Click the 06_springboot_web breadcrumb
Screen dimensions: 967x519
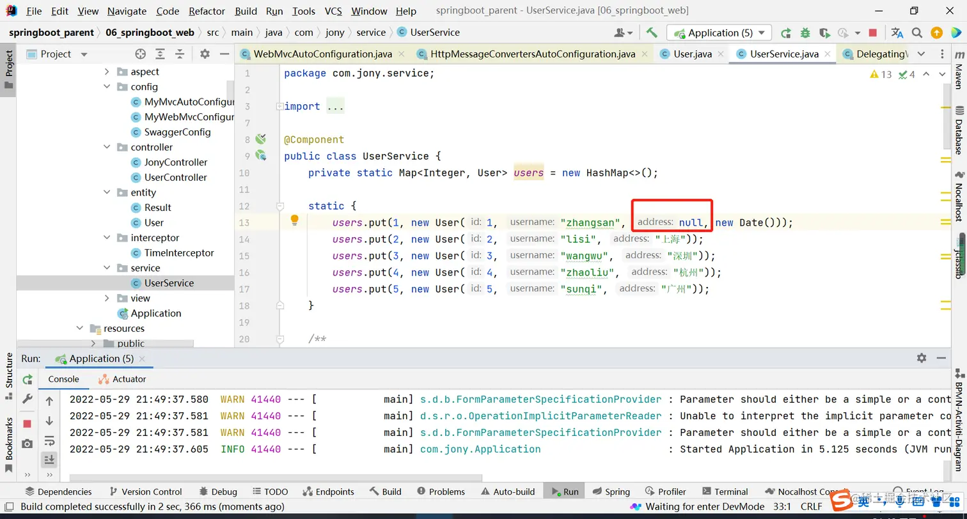point(150,33)
